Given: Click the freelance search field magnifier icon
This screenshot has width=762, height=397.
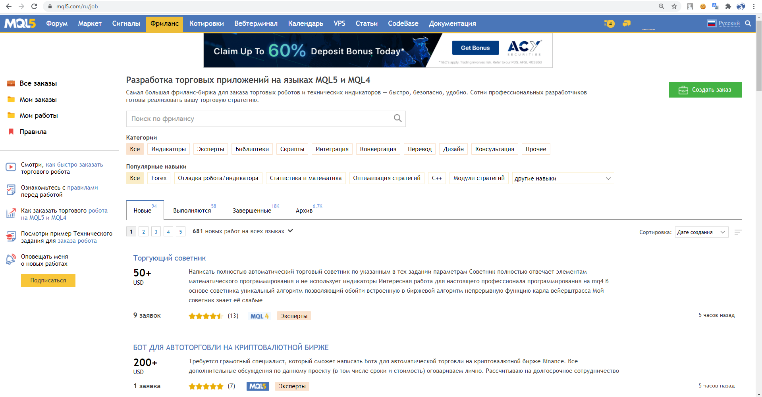Looking at the screenshot, I should pos(397,118).
